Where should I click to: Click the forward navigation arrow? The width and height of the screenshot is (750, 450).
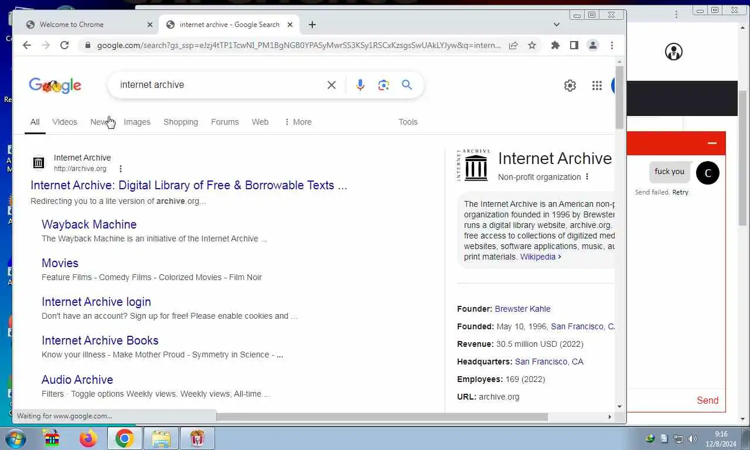click(x=46, y=45)
